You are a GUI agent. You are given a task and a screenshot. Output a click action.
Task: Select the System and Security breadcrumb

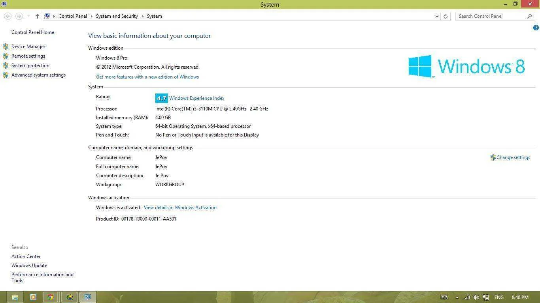117,16
